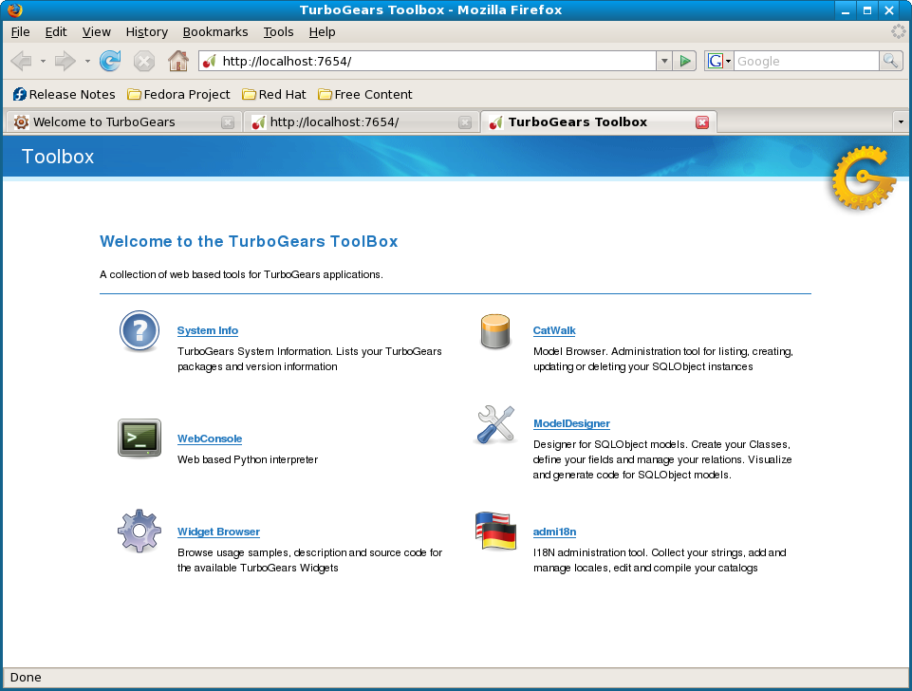912x691 pixels.
Task: Open the Help menu
Action: tap(323, 32)
